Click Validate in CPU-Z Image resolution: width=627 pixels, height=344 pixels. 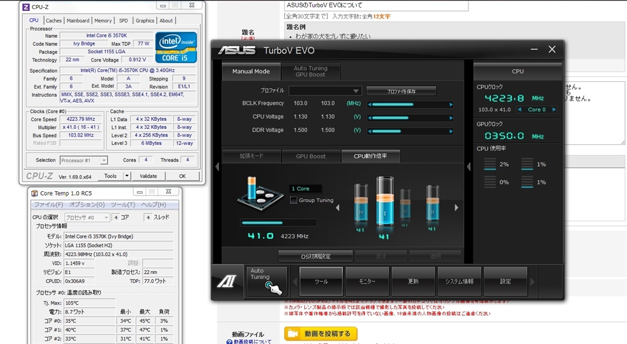pyautogui.click(x=148, y=176)
